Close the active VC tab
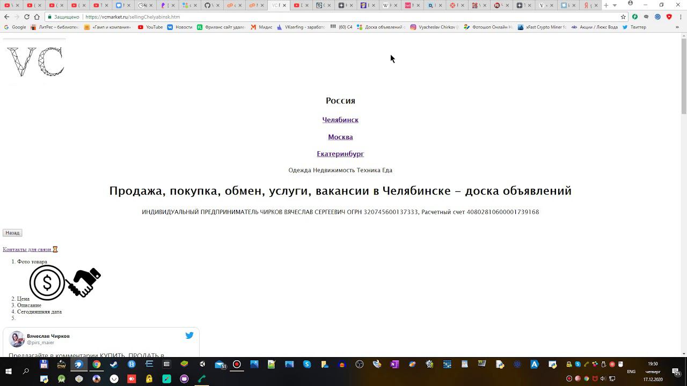The image size is (687, 386). coord(284,5)
